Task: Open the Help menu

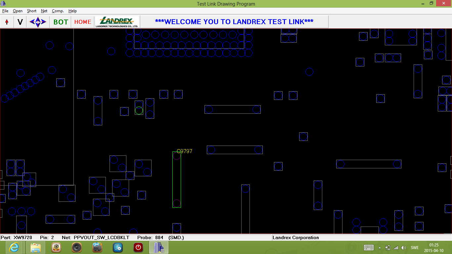Action: coord(72,11)
